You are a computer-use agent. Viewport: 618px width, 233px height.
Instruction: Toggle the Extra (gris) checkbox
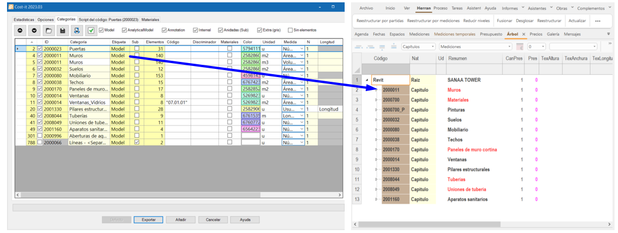pyautogui.click(x=259, y=30)
